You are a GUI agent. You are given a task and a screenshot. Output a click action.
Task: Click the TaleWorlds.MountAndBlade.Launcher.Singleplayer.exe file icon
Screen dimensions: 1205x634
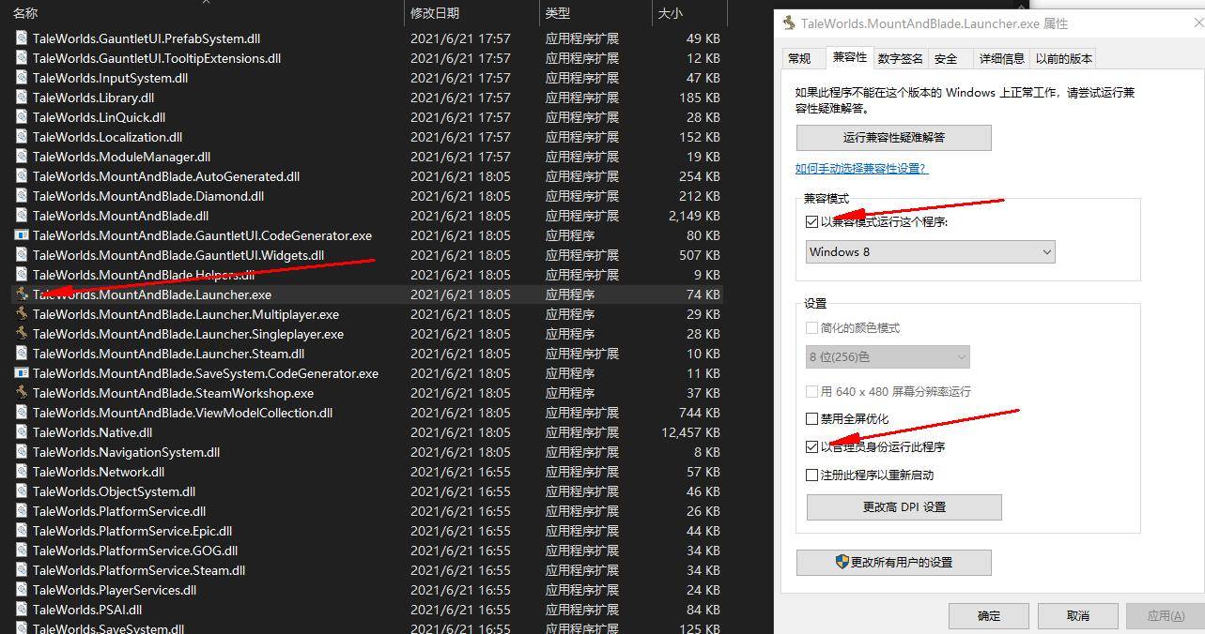[x=22, y=334]
